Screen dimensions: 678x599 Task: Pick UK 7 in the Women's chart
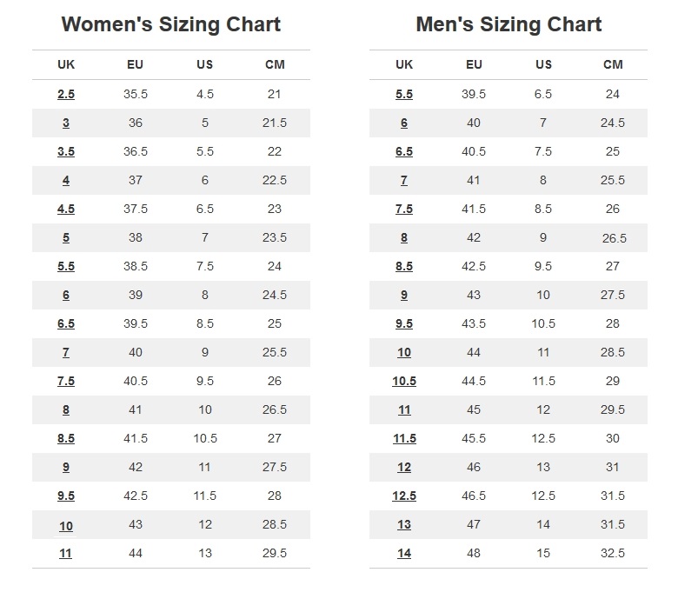pyautogui.click(x=66, y=352)
